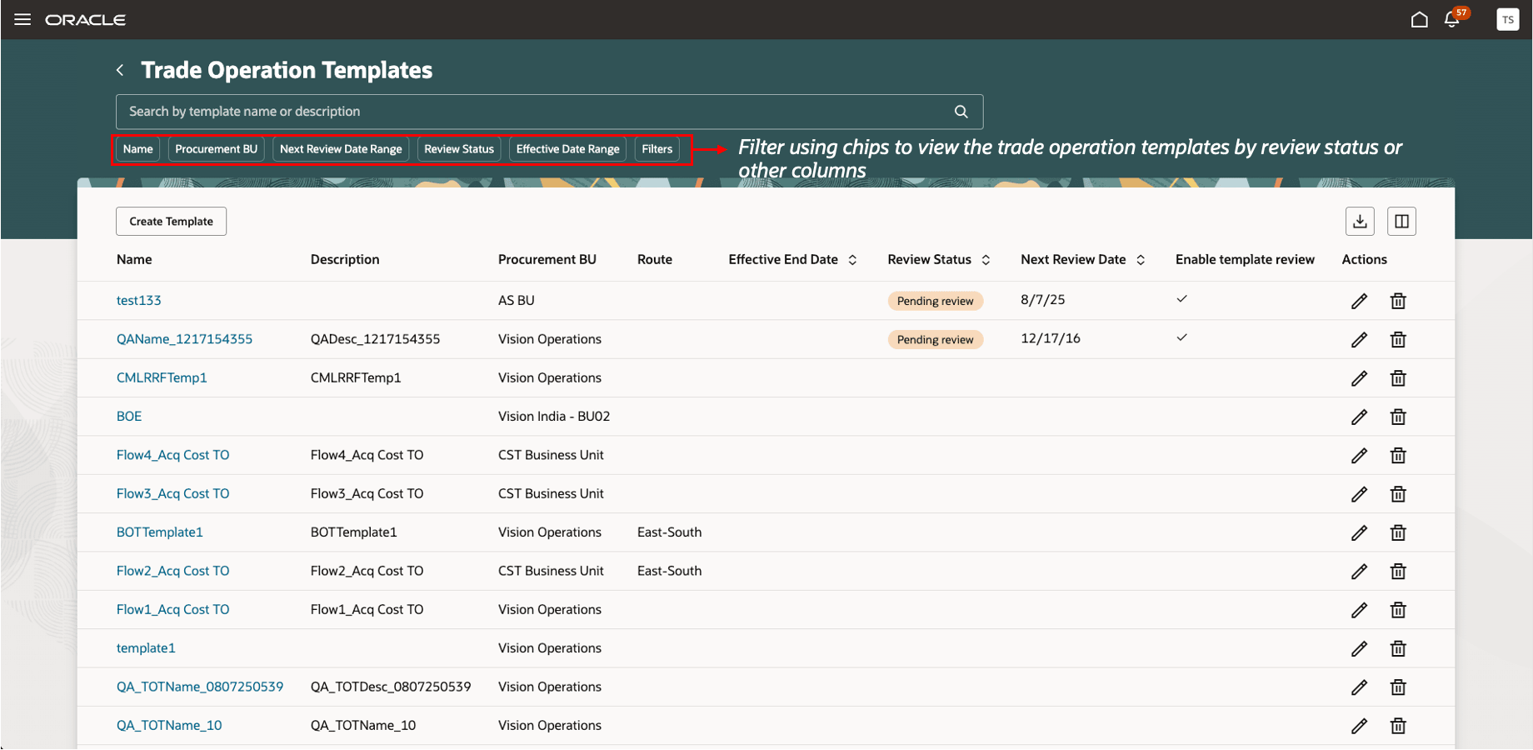
Task: Edit the BOTTemplate1 row
Action: tap(1359, 532)
